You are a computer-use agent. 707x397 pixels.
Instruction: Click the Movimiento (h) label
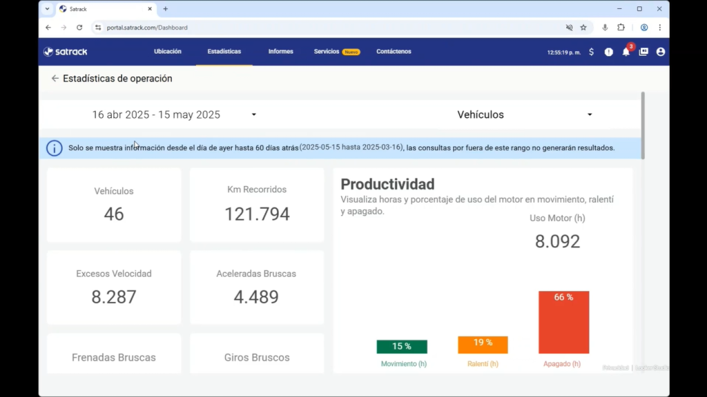pyautogui.click(x=403, y=364)
